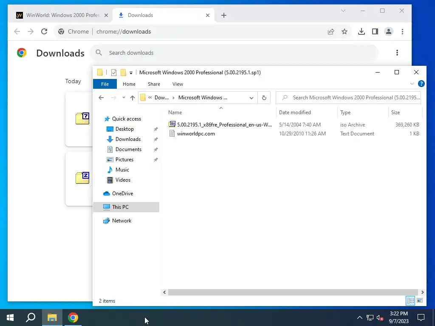Click Chrome's forward navigation arrow
Viewport: 435px width, 326px height.
click(x=31, y=31)
